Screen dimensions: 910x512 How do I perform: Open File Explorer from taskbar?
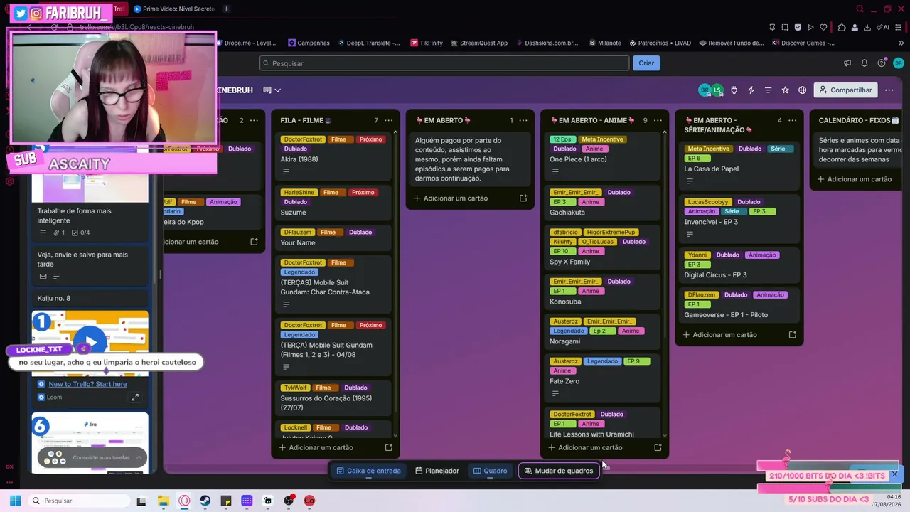163,501
